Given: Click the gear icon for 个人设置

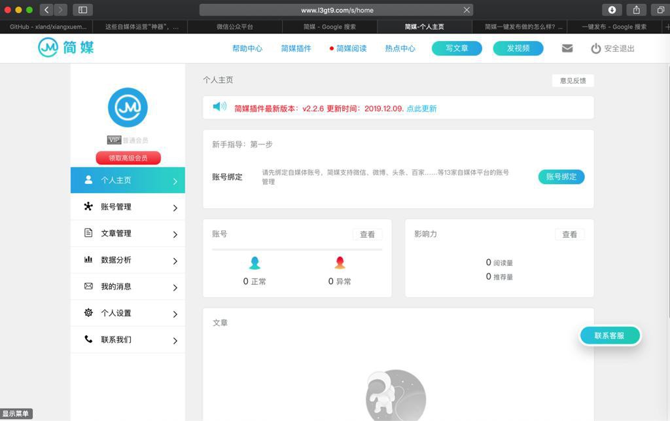Looking at the screenshot, I should (x=88, y=312).
